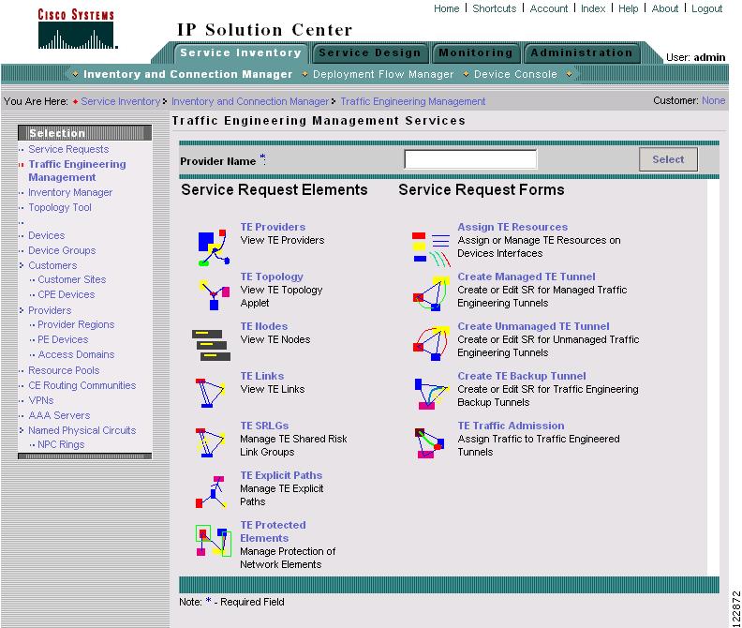
Task: Click the Select button for Provider Name
Action: (668, 159)
